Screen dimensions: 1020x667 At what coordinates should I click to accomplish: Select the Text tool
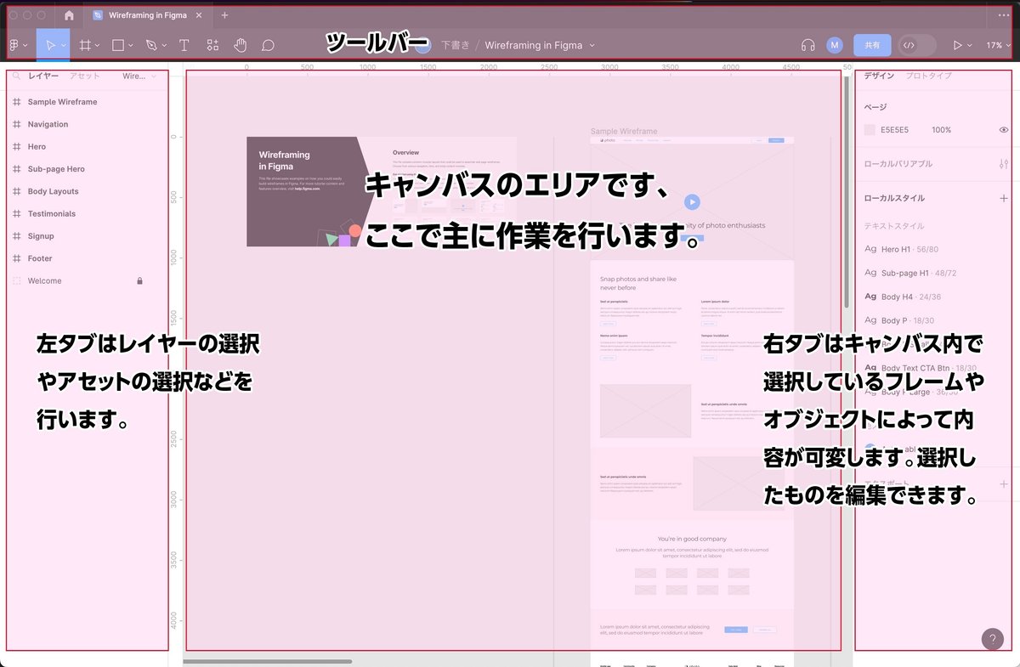click(x=185, y=45)
